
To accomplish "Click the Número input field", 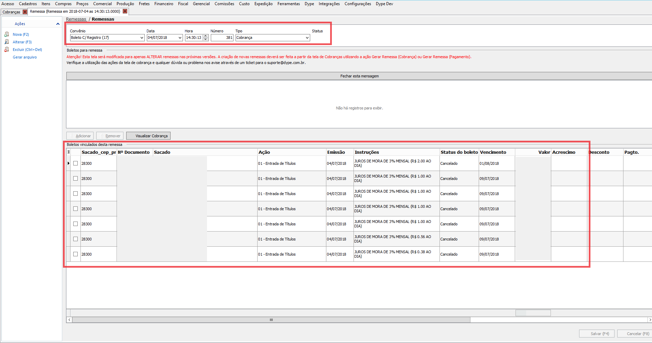I will [x=222, y=38].
